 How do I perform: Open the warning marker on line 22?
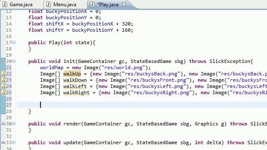(3, 74)
